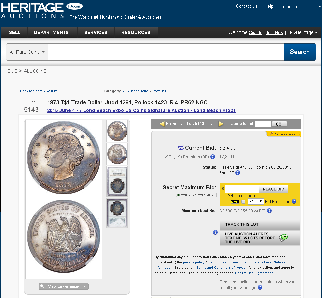The height and width of the screenshot is (298, 322).
Task: Click help icon beside reduced auction commissions
Action: (x=260, y=288)
